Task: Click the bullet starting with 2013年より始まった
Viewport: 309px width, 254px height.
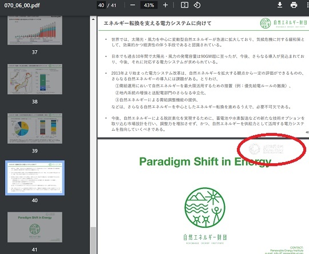Action: (x=208, y=76)
